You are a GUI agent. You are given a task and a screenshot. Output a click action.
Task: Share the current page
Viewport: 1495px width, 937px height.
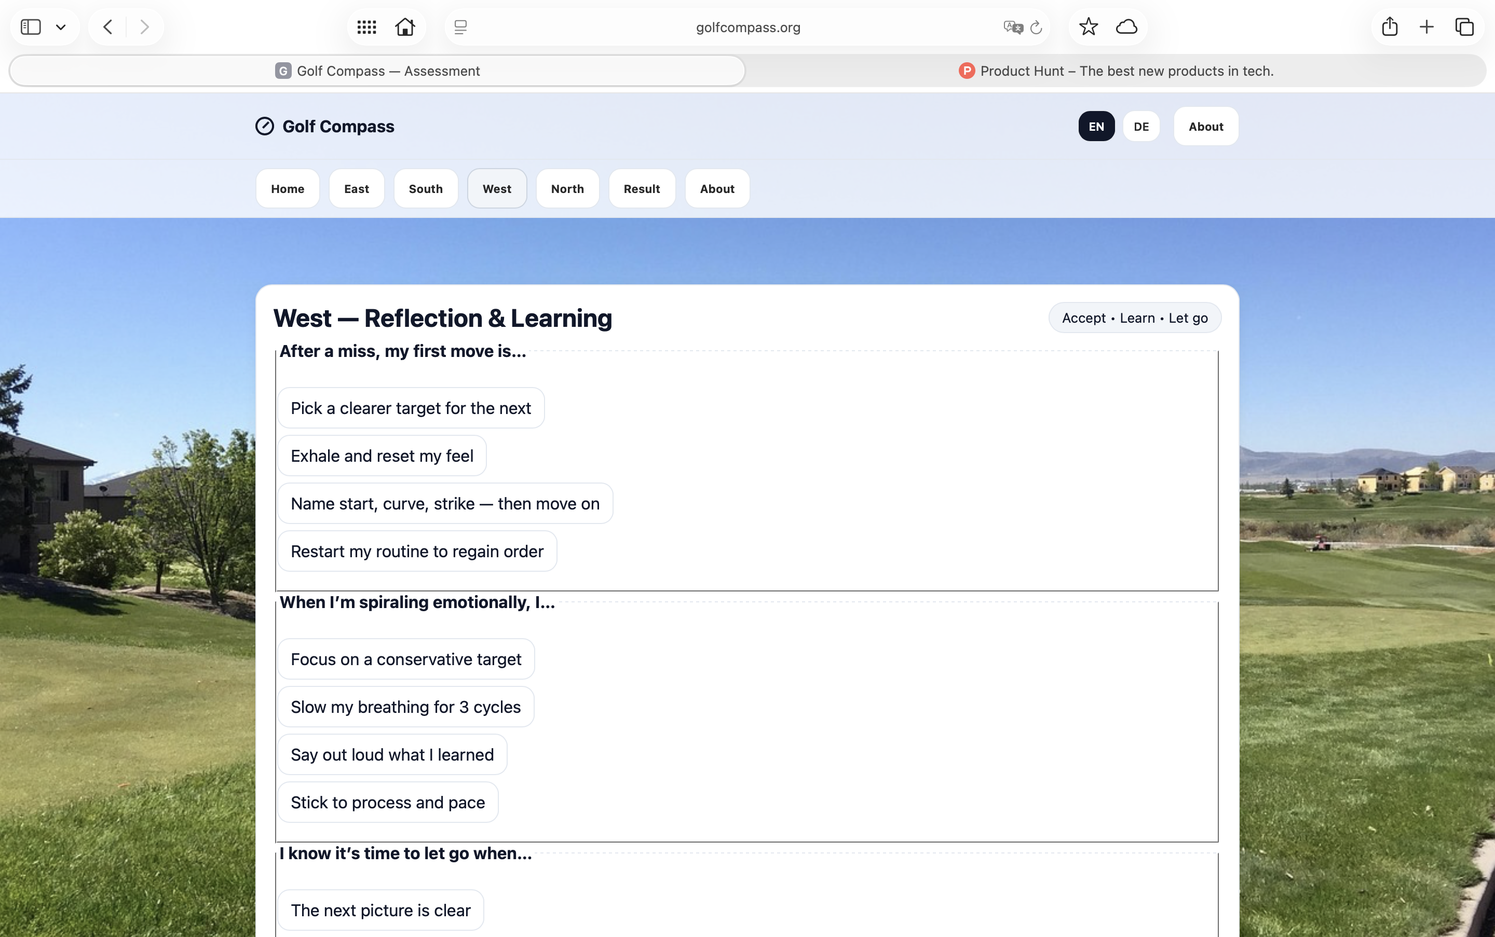pos(1389,26)
